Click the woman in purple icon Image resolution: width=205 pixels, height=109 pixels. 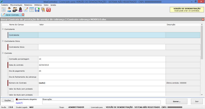click(x=20, y=10)
